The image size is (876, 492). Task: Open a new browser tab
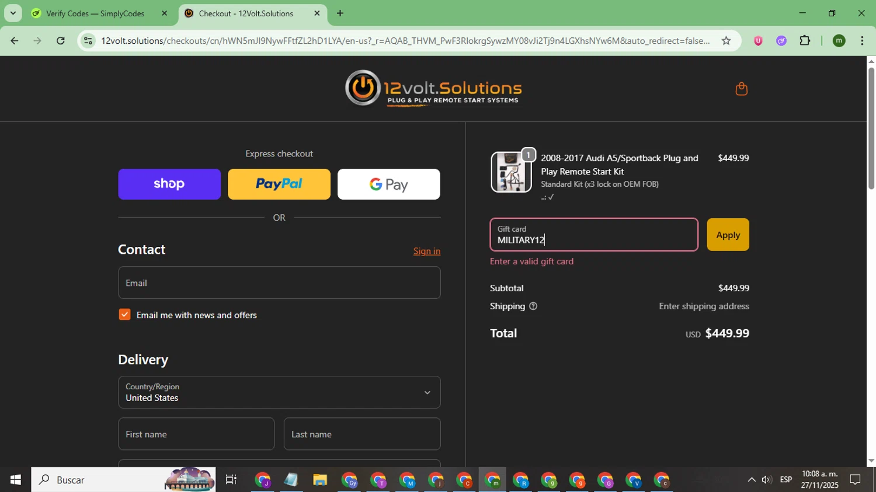(x=340, y=13)
